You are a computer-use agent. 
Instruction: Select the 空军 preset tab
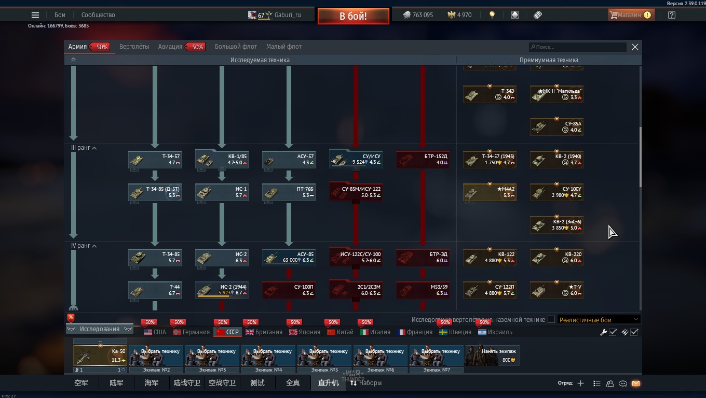(x=81, y=383)
